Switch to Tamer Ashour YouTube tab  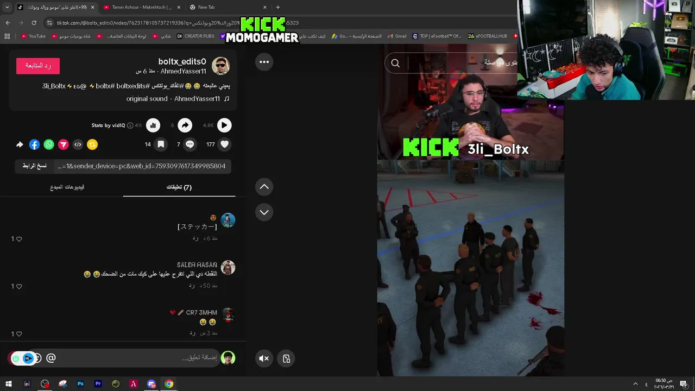coord(141,7)
